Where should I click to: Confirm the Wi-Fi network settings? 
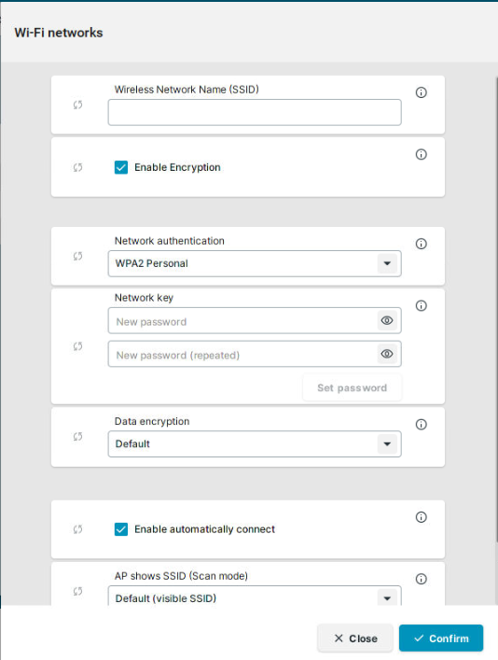click(x=441, y=639)
